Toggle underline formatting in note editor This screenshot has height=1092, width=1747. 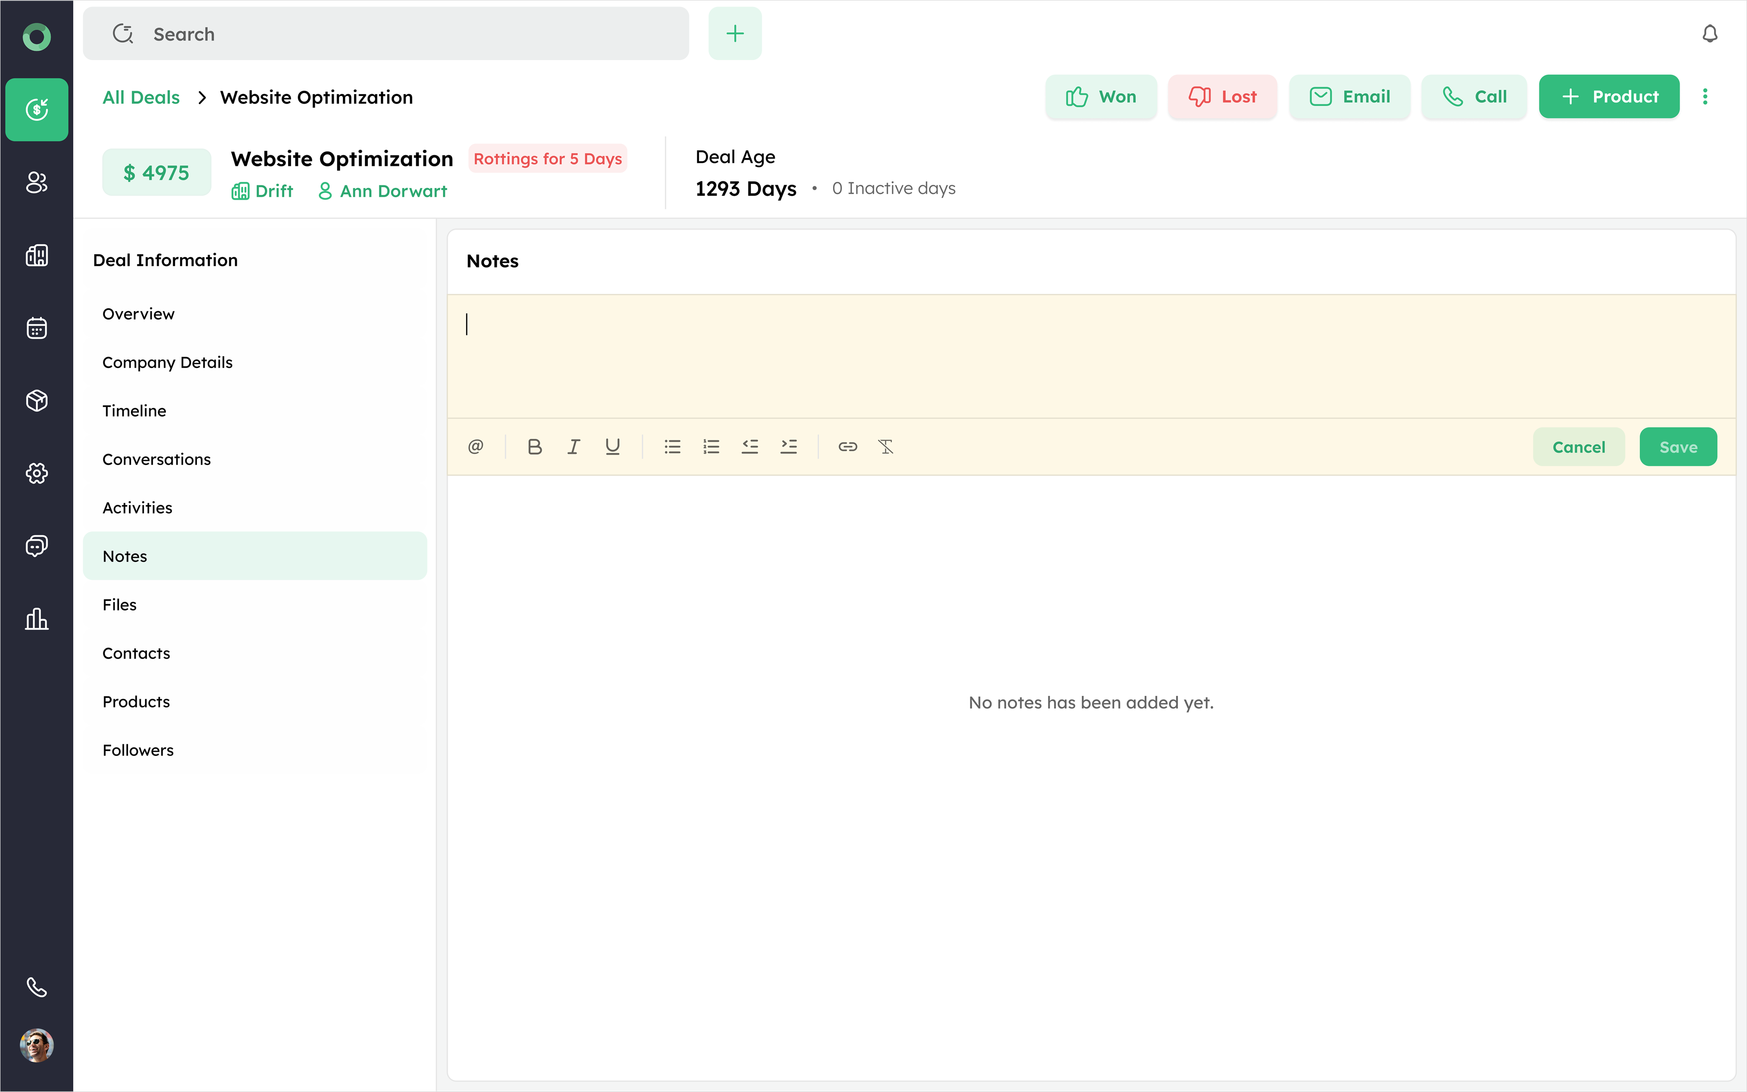(613, 447)
